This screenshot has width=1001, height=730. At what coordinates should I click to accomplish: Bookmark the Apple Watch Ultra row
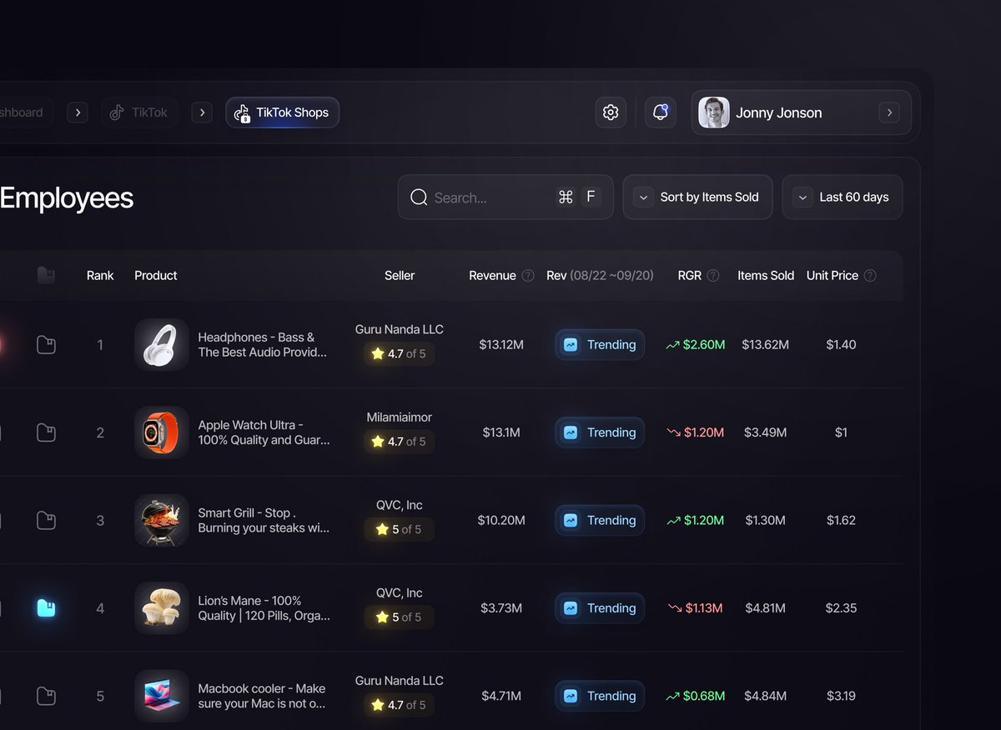(46, 432)
